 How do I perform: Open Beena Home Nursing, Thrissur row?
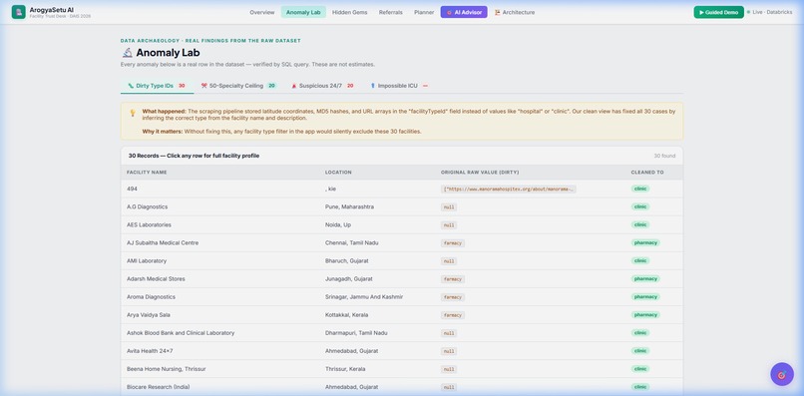[401, 369]
